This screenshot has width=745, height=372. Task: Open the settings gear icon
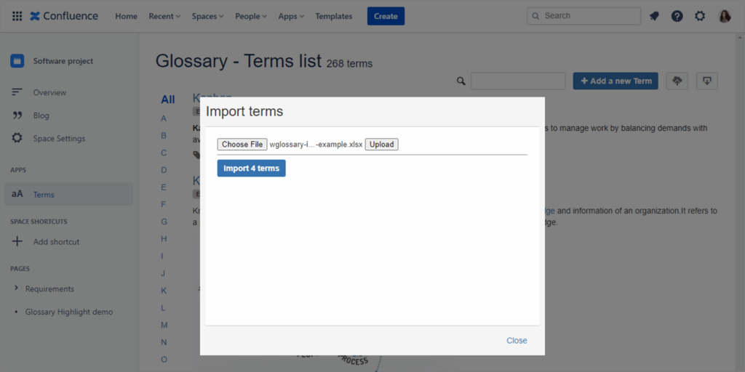[700, 16]
